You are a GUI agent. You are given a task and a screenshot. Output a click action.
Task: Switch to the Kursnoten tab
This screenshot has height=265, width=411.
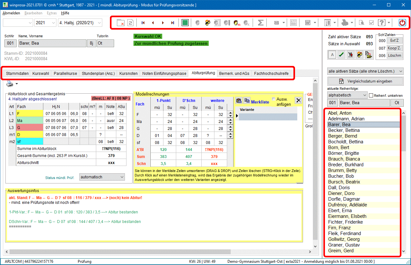(x=128, y=73)
